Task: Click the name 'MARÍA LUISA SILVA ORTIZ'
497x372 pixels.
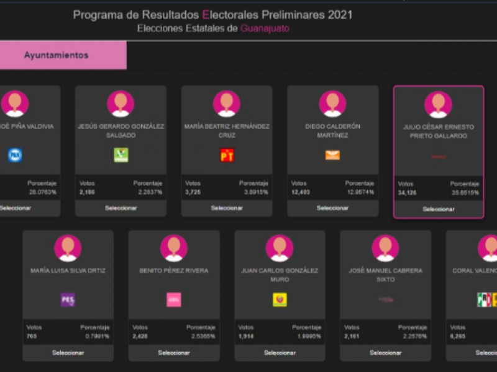Action: coord(68,270)
